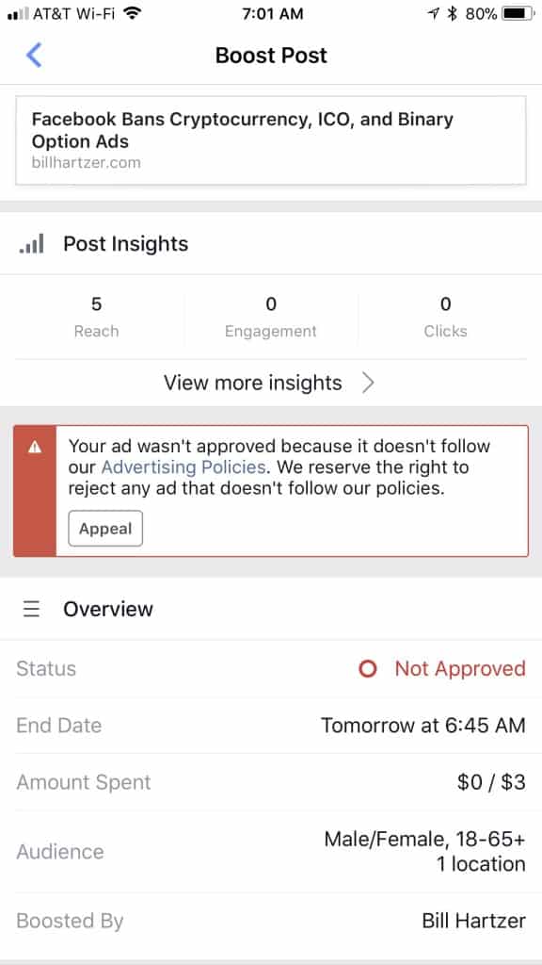Tap the Bluetooth icon in status bar
The image size is (542, 965).
[453, 13]
